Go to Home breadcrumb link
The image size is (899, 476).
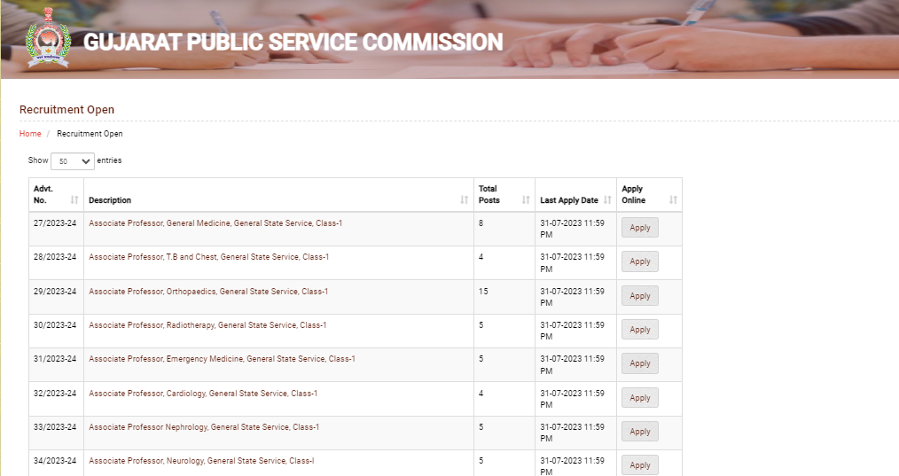tap(30, 134)
